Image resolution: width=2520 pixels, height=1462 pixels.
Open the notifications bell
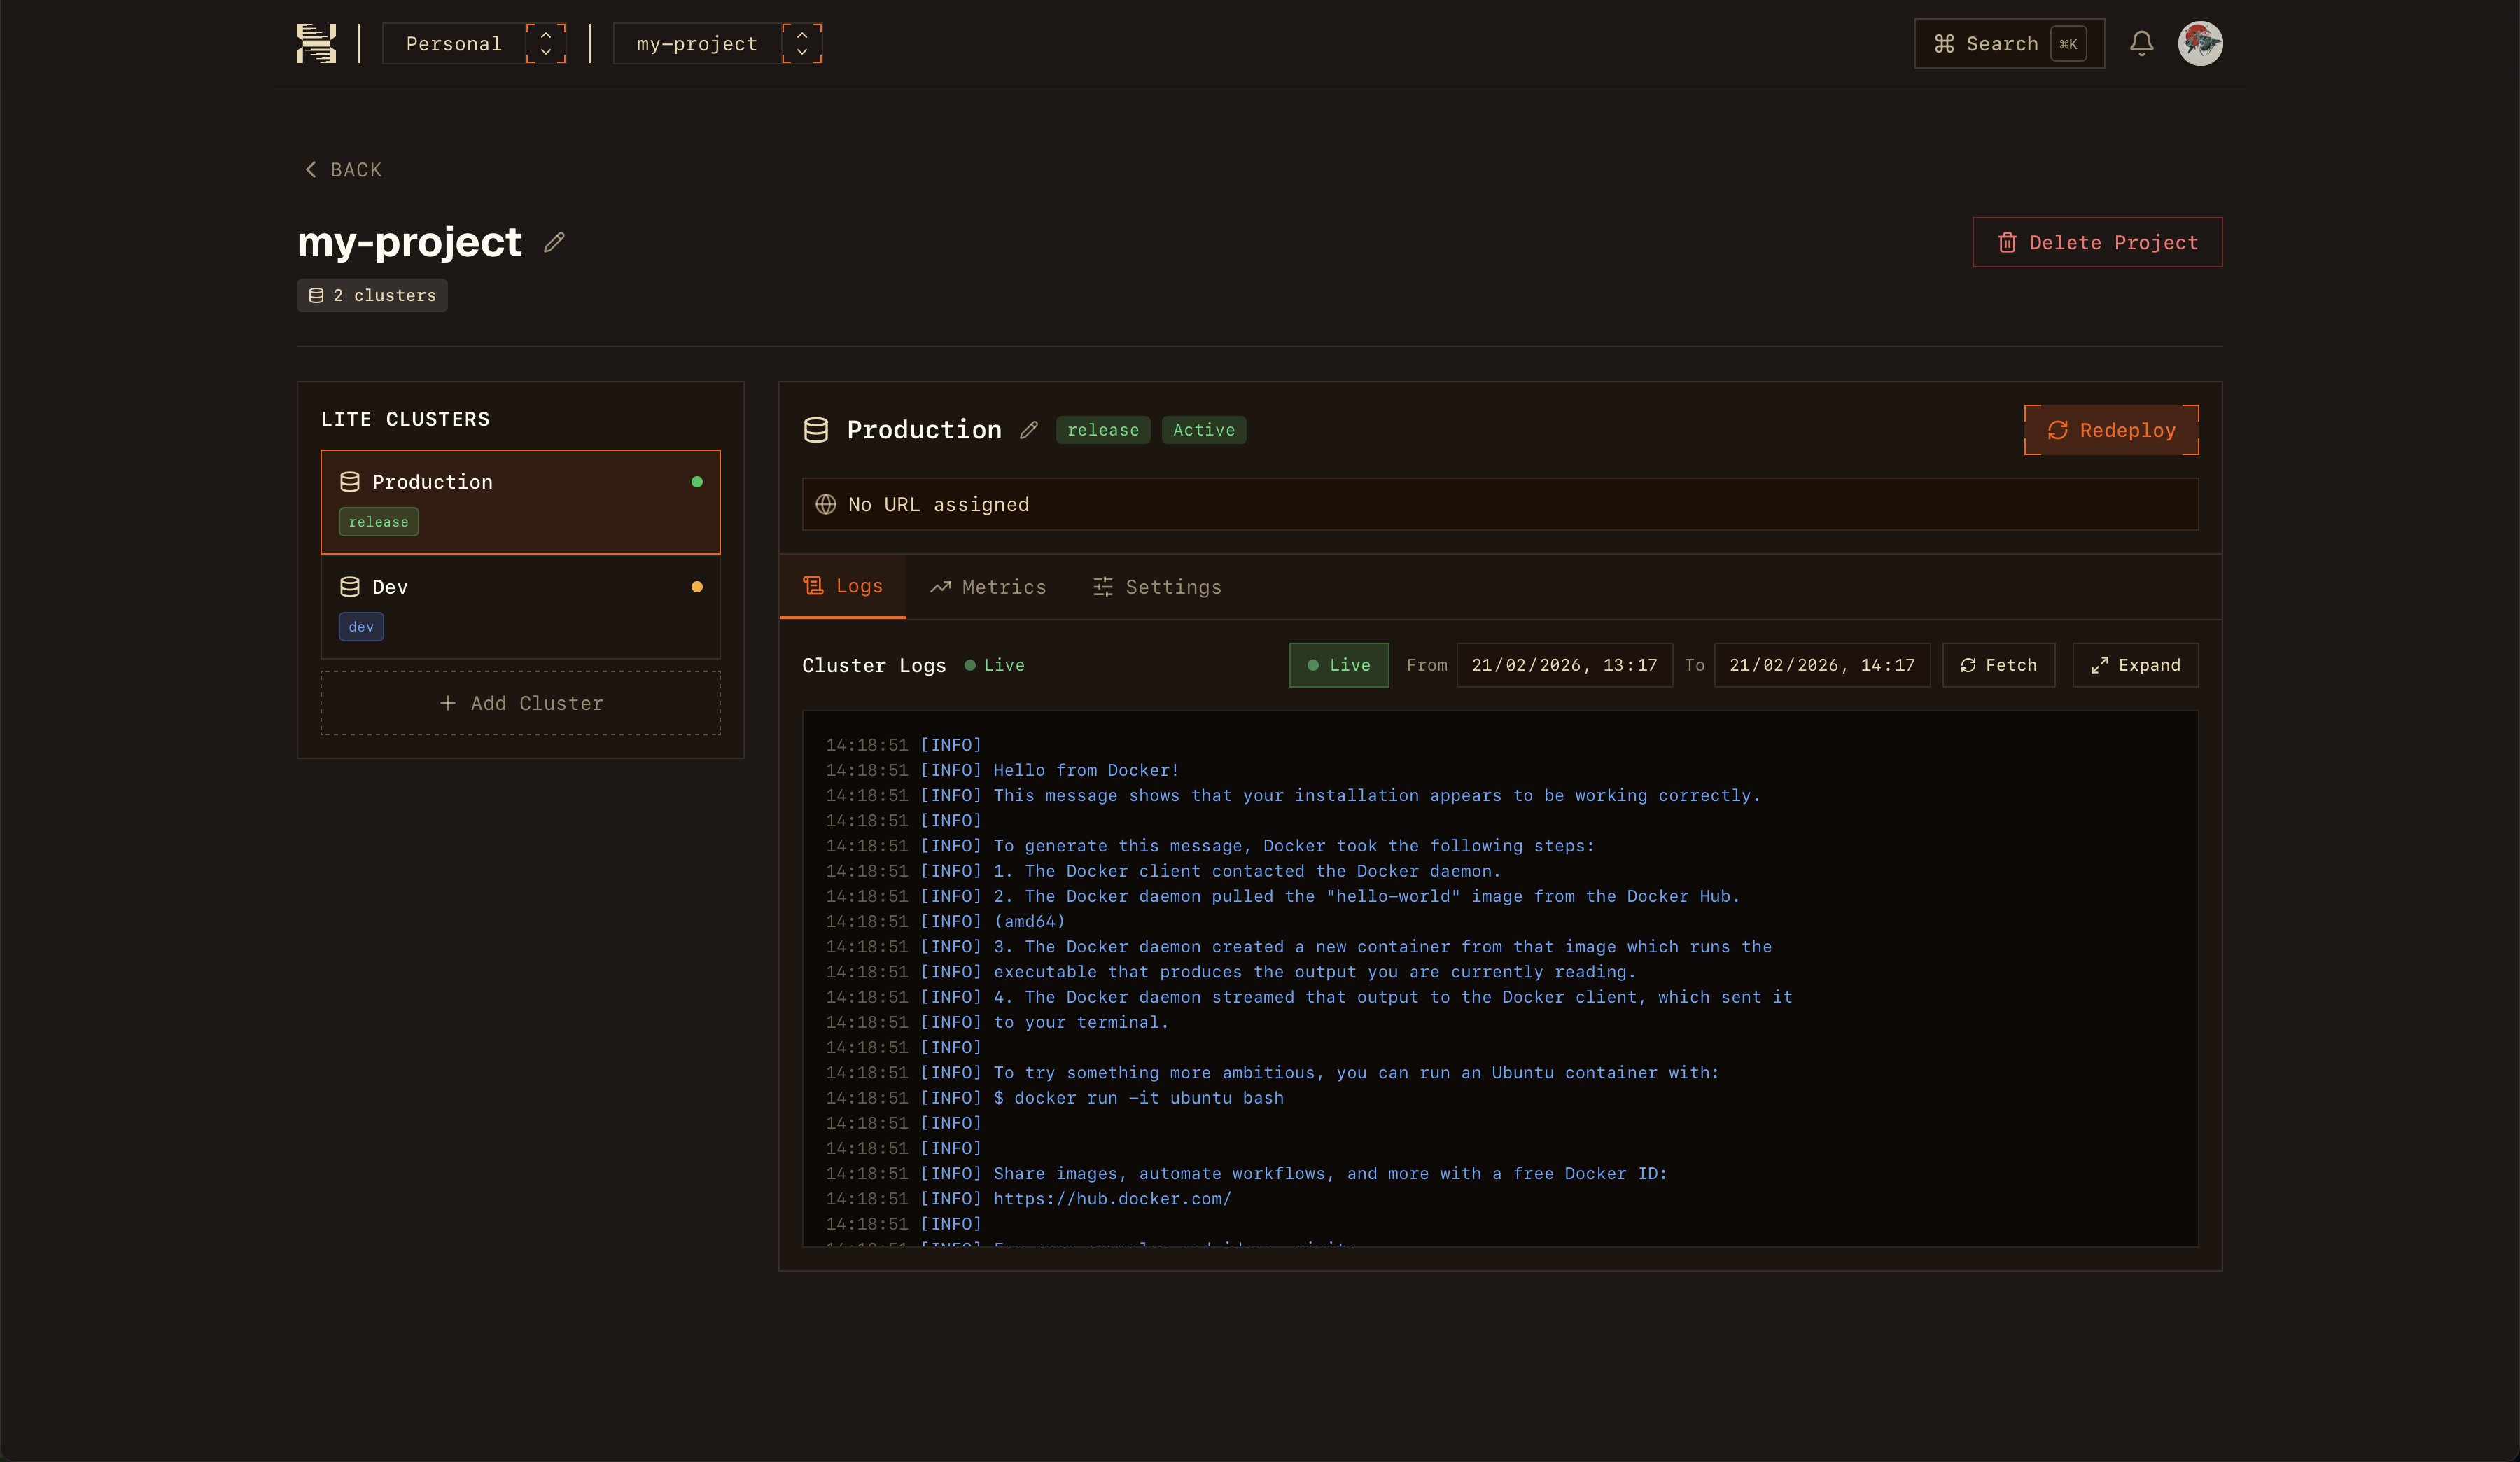pos(2142,43)
